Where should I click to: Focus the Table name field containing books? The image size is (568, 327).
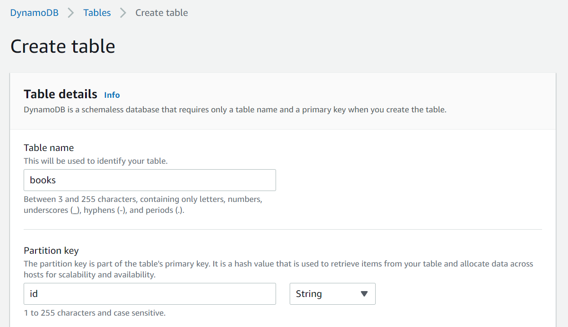[x=150, y=180]
